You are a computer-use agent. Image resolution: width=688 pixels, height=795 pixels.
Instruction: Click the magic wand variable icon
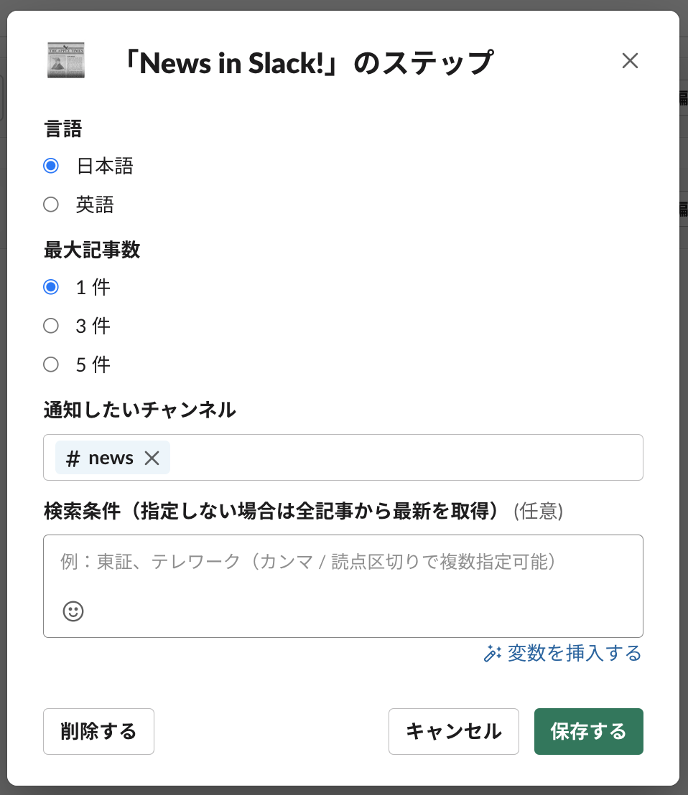point(493,653)
